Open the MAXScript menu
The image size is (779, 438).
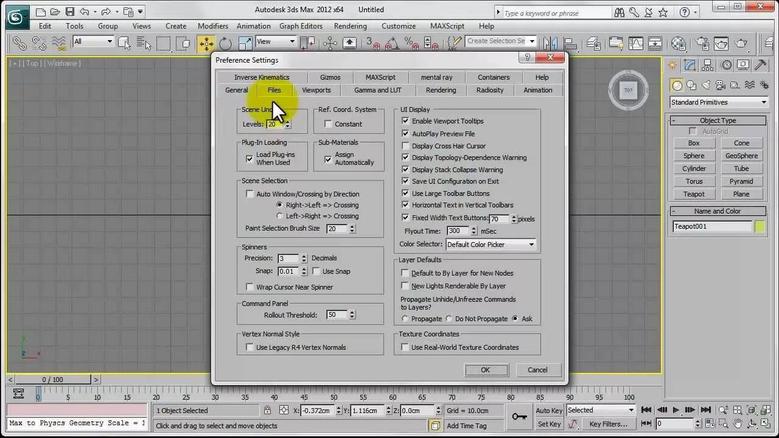pos(447,26)
